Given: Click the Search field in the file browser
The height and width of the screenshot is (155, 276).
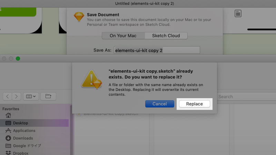Looking at the screenshot, I should 246,97.
